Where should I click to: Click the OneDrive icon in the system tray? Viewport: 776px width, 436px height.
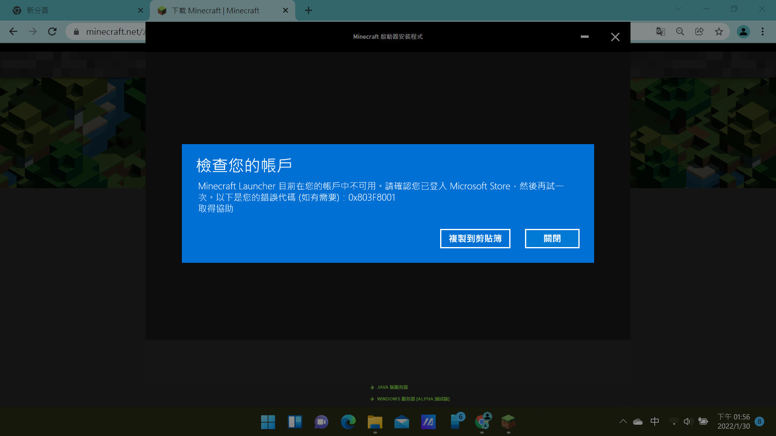point(638,421)
